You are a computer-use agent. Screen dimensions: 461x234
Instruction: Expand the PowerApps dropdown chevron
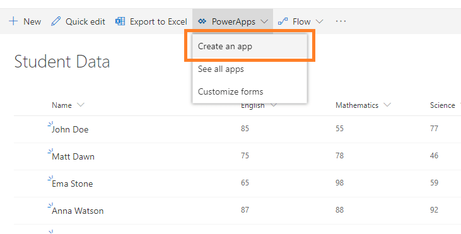pyautogui.click(x=264, y=21)
